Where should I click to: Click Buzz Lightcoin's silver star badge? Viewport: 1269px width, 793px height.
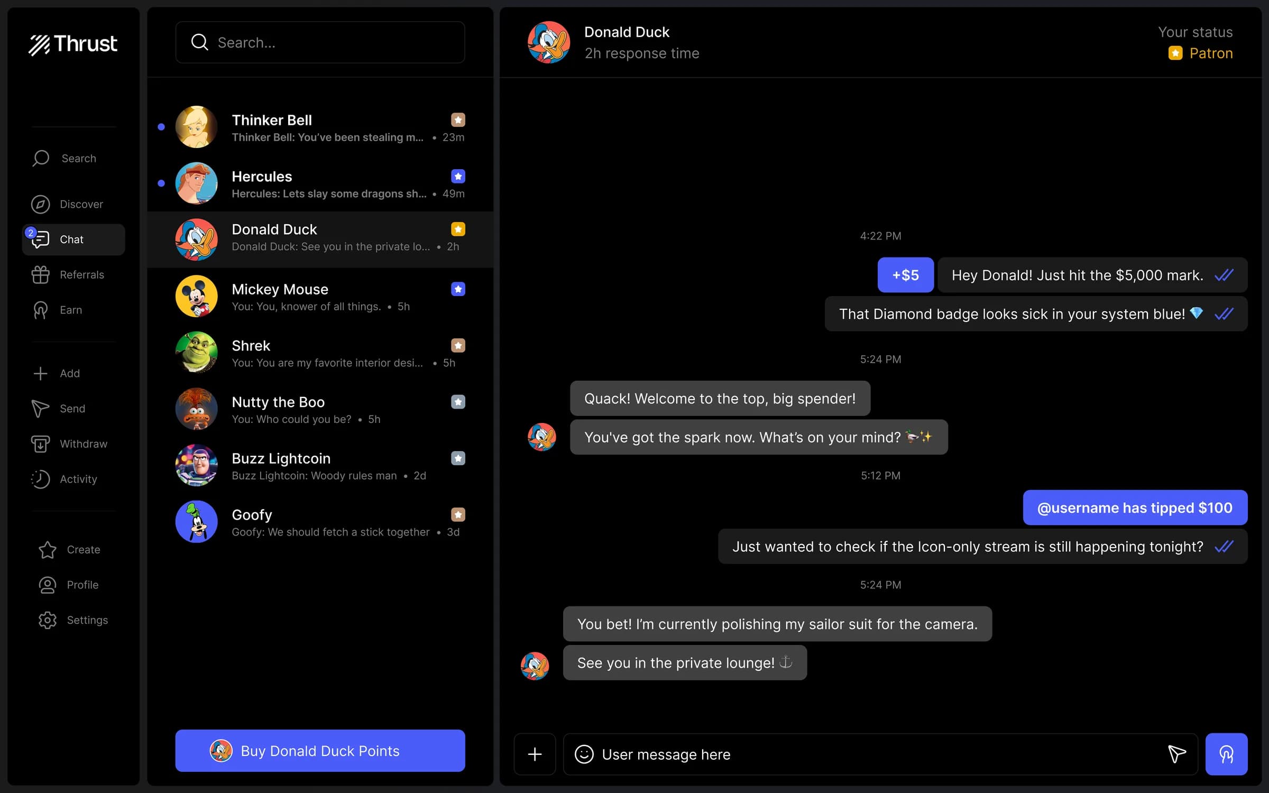pos(458,458)
